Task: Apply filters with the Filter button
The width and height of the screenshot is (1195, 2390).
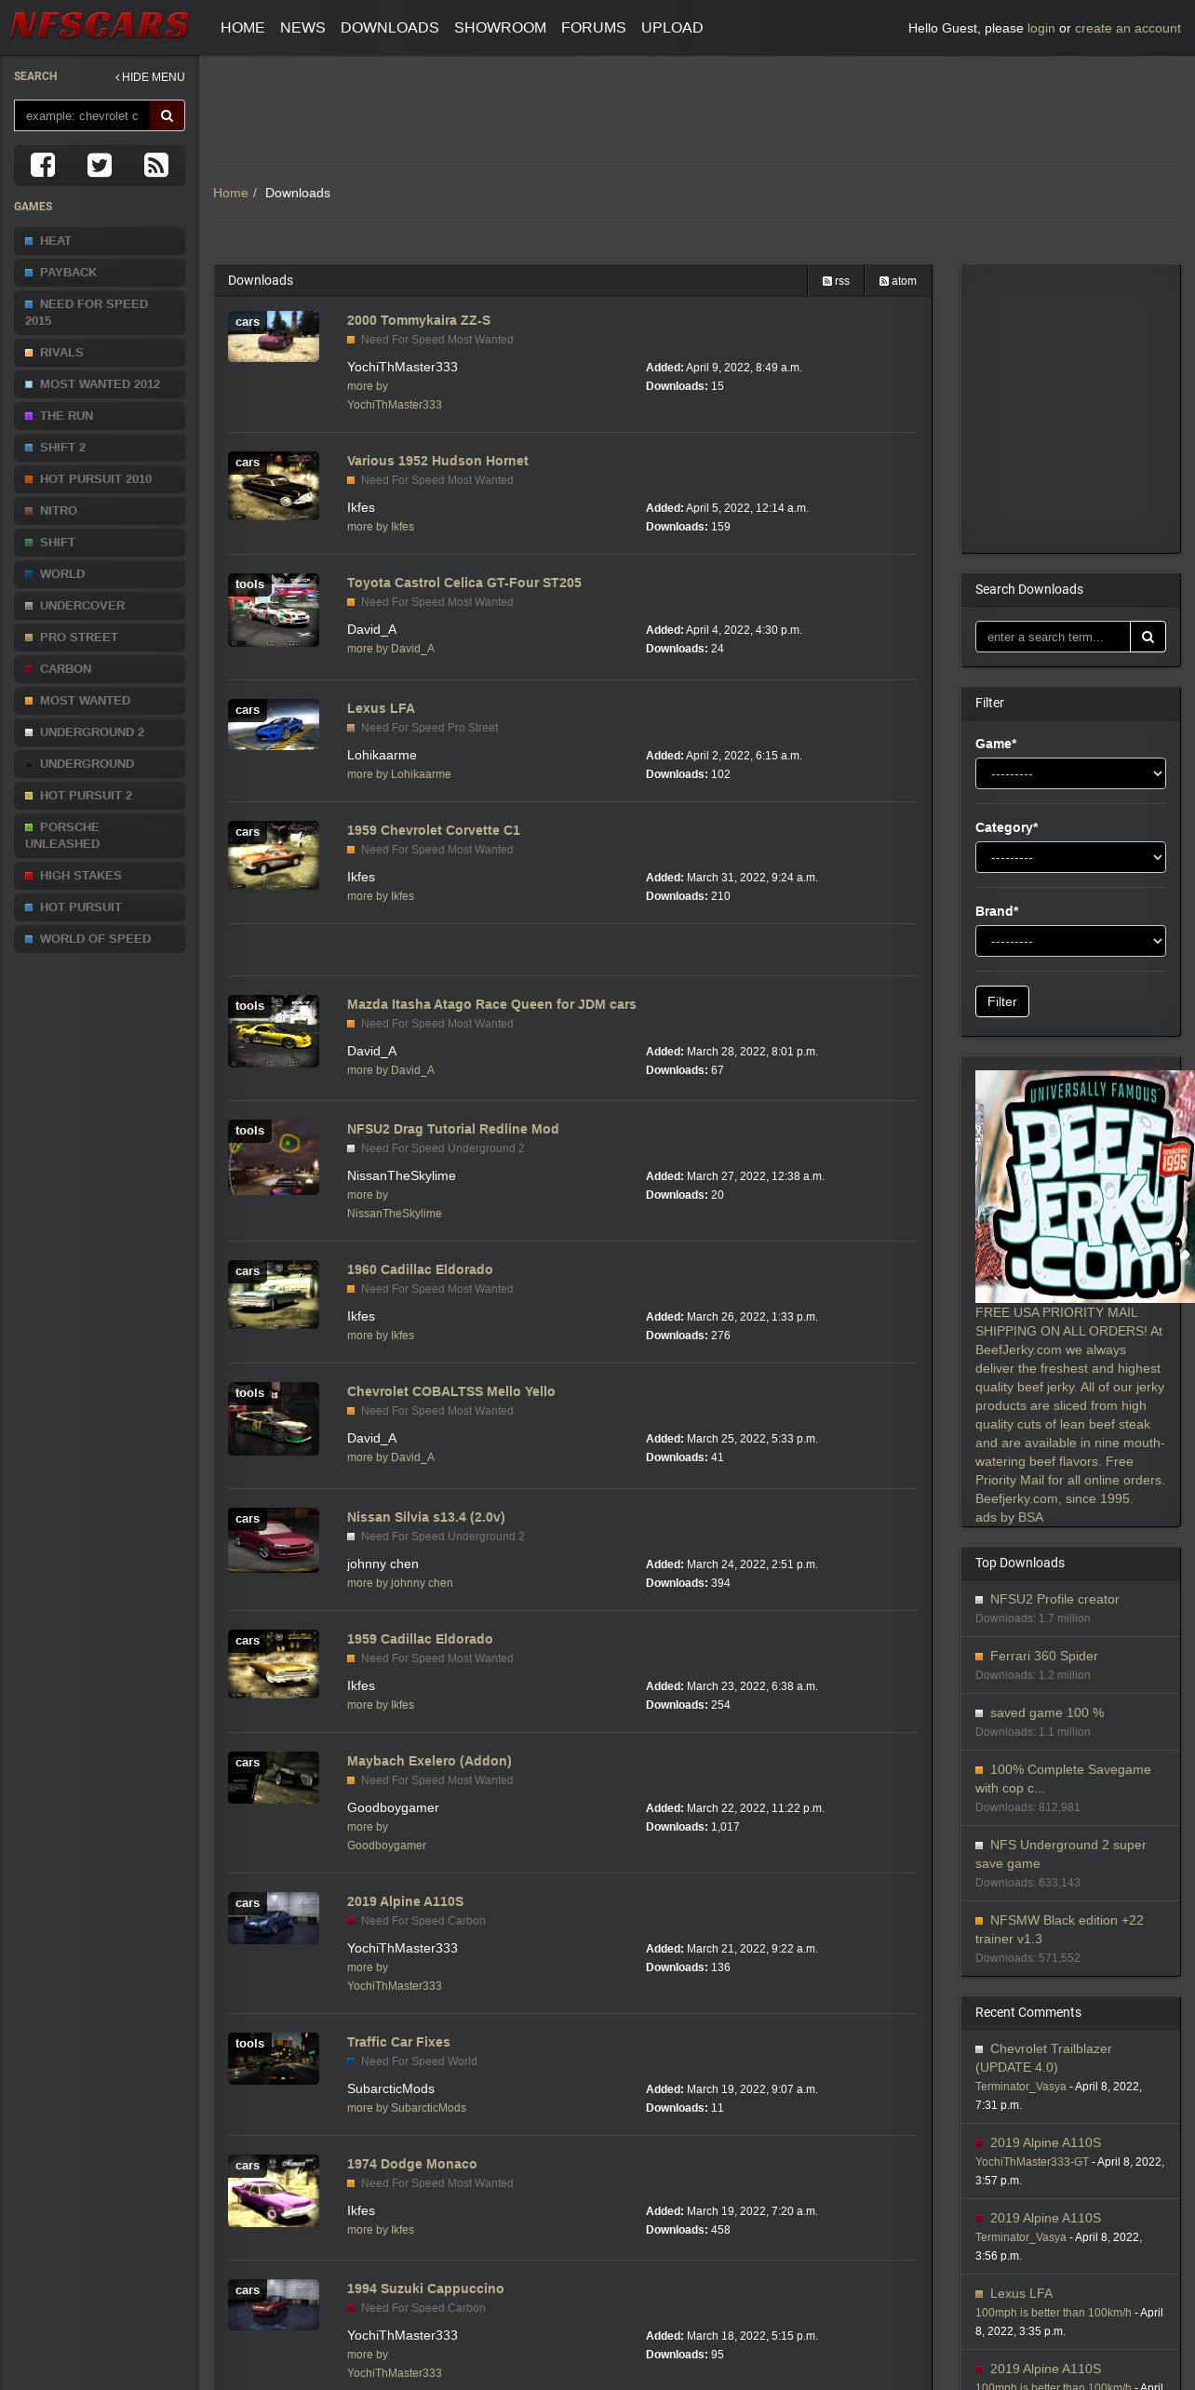Action: tap(1001, 1001)
